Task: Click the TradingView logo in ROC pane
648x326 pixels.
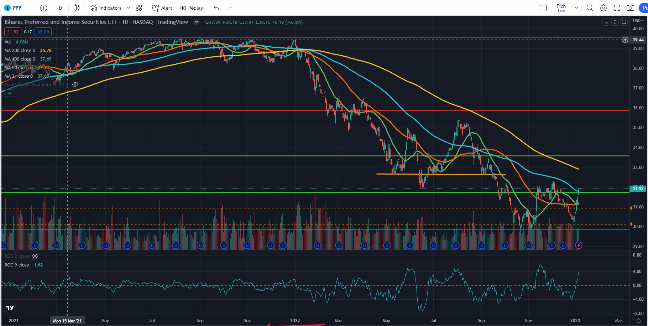Action: coord(10,308)
